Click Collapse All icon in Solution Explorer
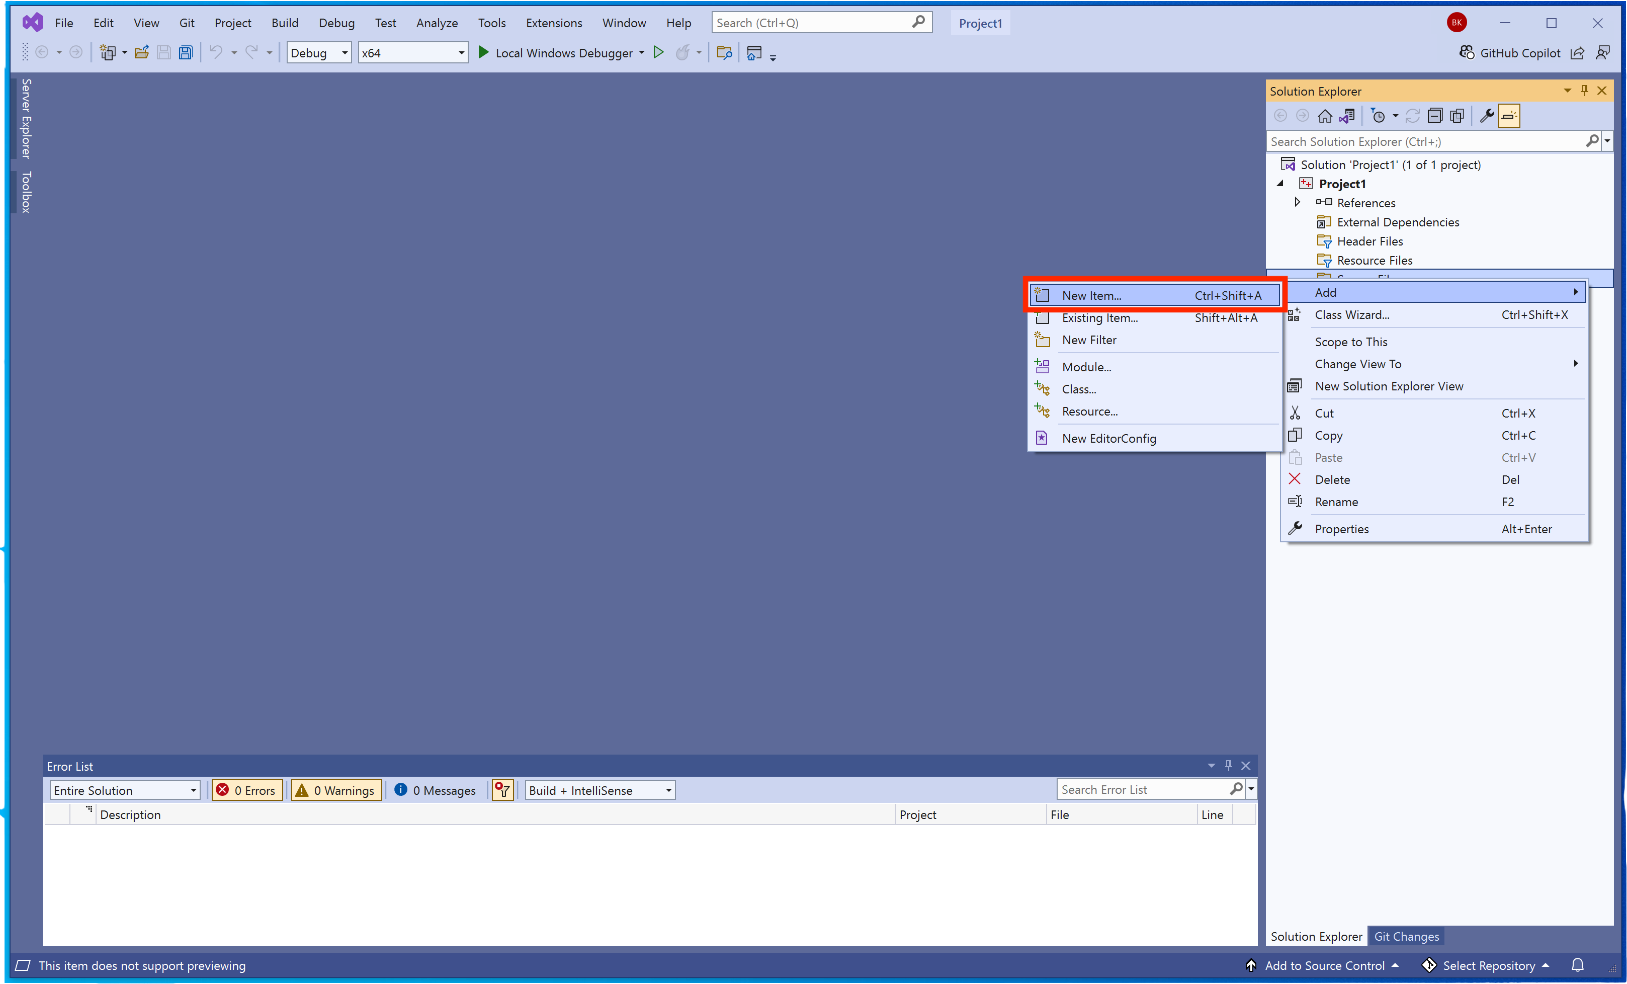Viewport: 1627px width, 984px height. coord(1434,116)
